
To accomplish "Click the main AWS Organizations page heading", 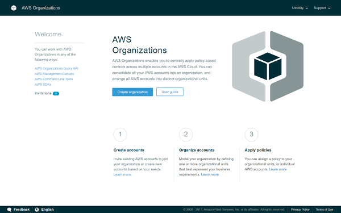I will coord(139,45).
